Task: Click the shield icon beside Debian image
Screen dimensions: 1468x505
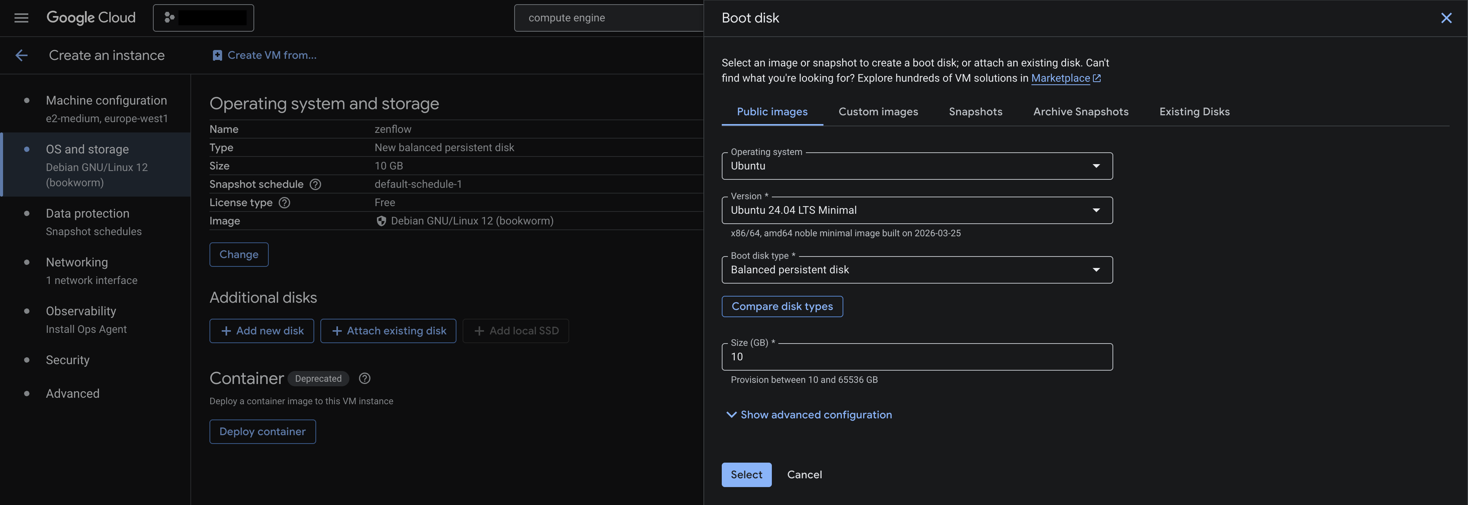Action: point(381,221)
